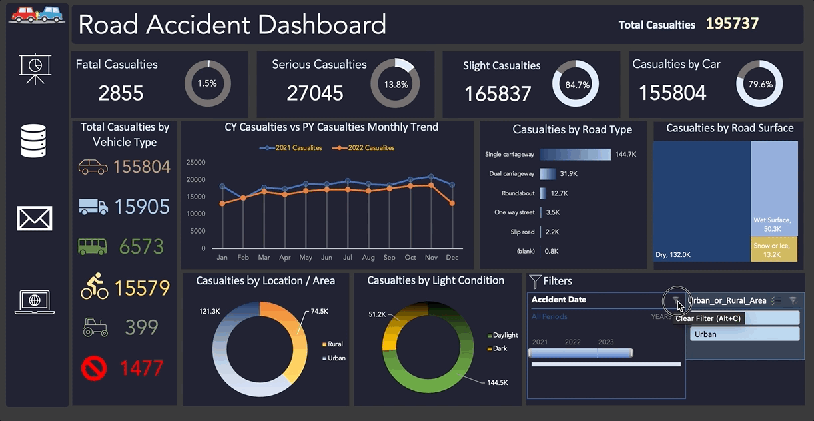Click the Snow or Ice treemap block
This screenshot has width=814, height=421.
(x=773, y=249)
